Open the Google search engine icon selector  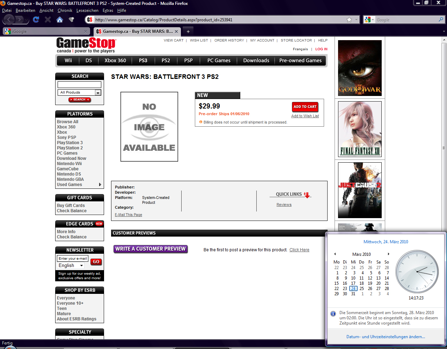(x=369, y=20)
